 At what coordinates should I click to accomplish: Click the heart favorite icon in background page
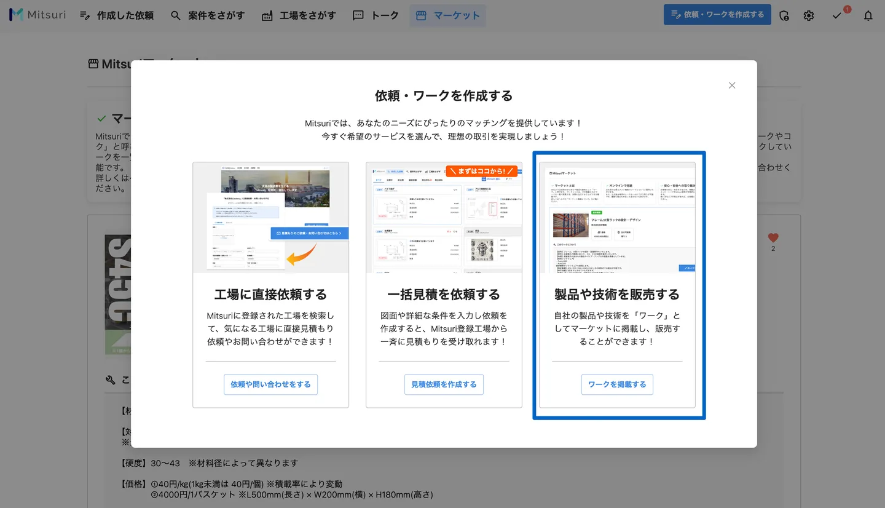[x=773, y=237]
